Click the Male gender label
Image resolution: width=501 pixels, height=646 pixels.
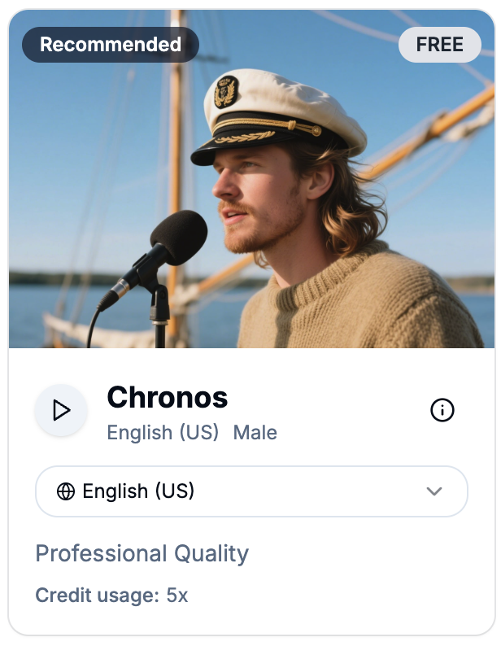(x=255, y=433)
